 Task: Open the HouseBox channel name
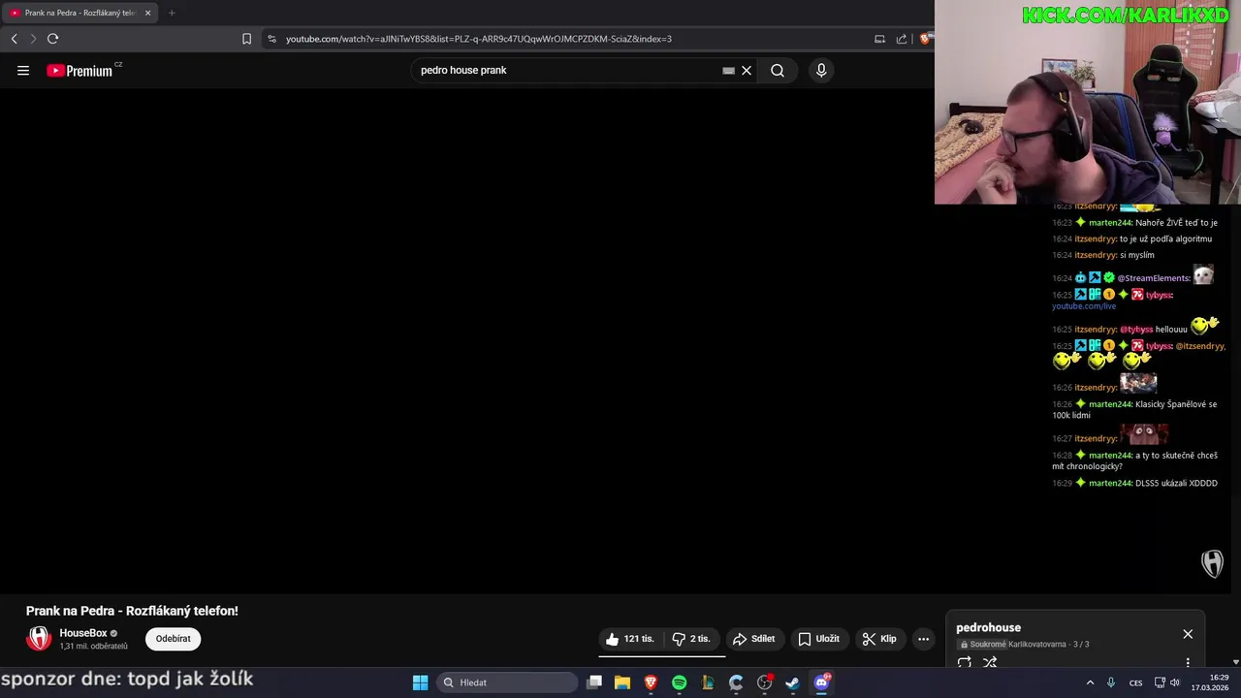click(x=83, y=633)
